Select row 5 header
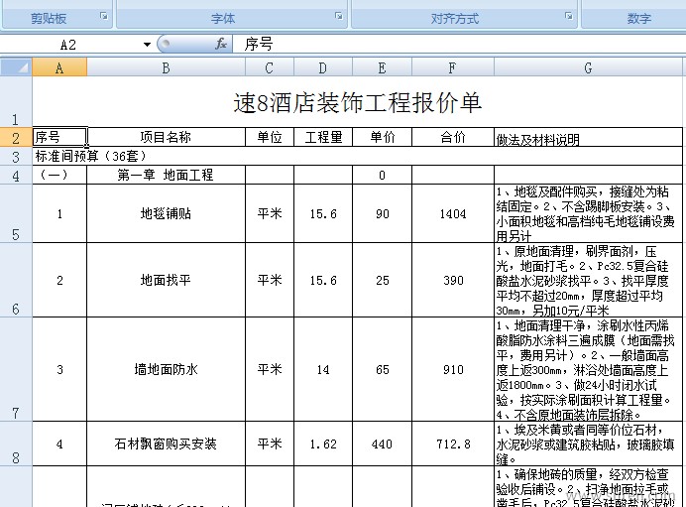Screen dimensions: 686x507 [16, 213]
